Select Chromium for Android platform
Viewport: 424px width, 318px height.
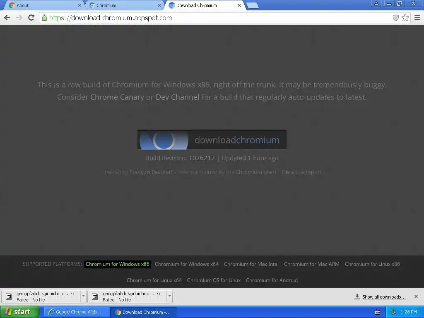coord(272,280)
